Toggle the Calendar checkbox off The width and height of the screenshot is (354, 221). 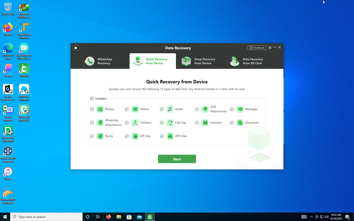click(x=197, y=122)
